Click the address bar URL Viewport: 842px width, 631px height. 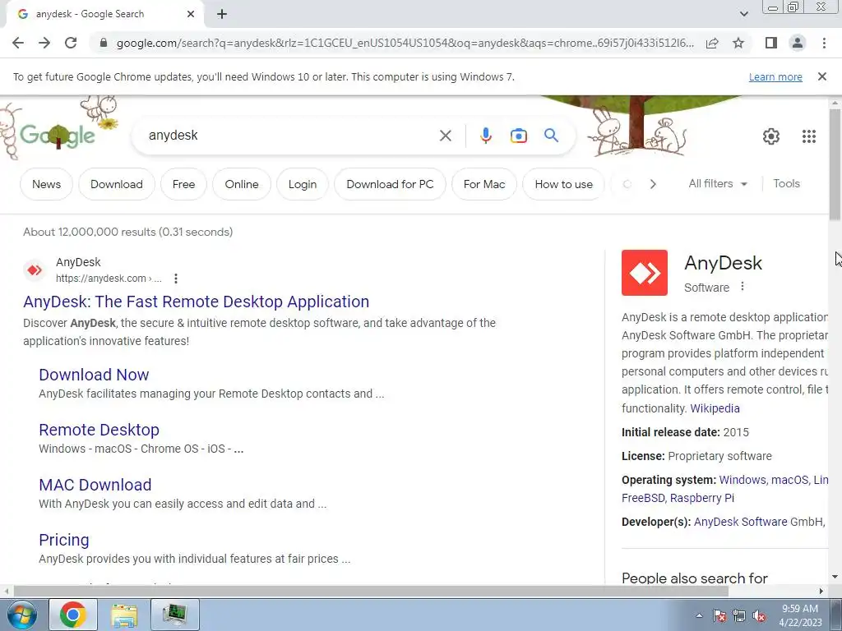point(405,43)
